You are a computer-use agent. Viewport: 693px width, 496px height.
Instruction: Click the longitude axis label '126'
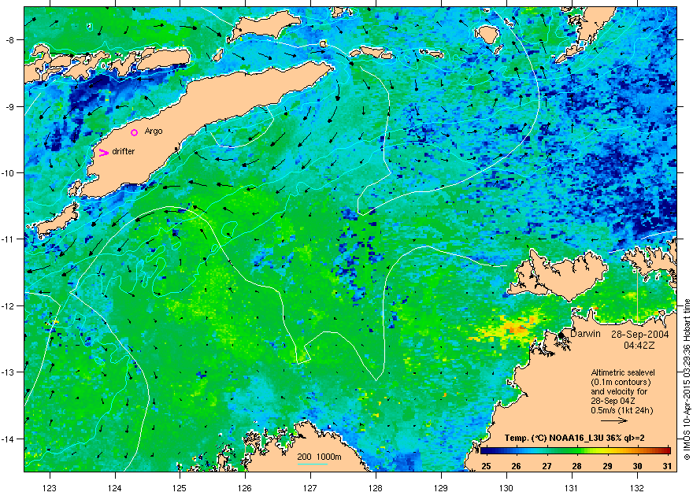(245, 488)
